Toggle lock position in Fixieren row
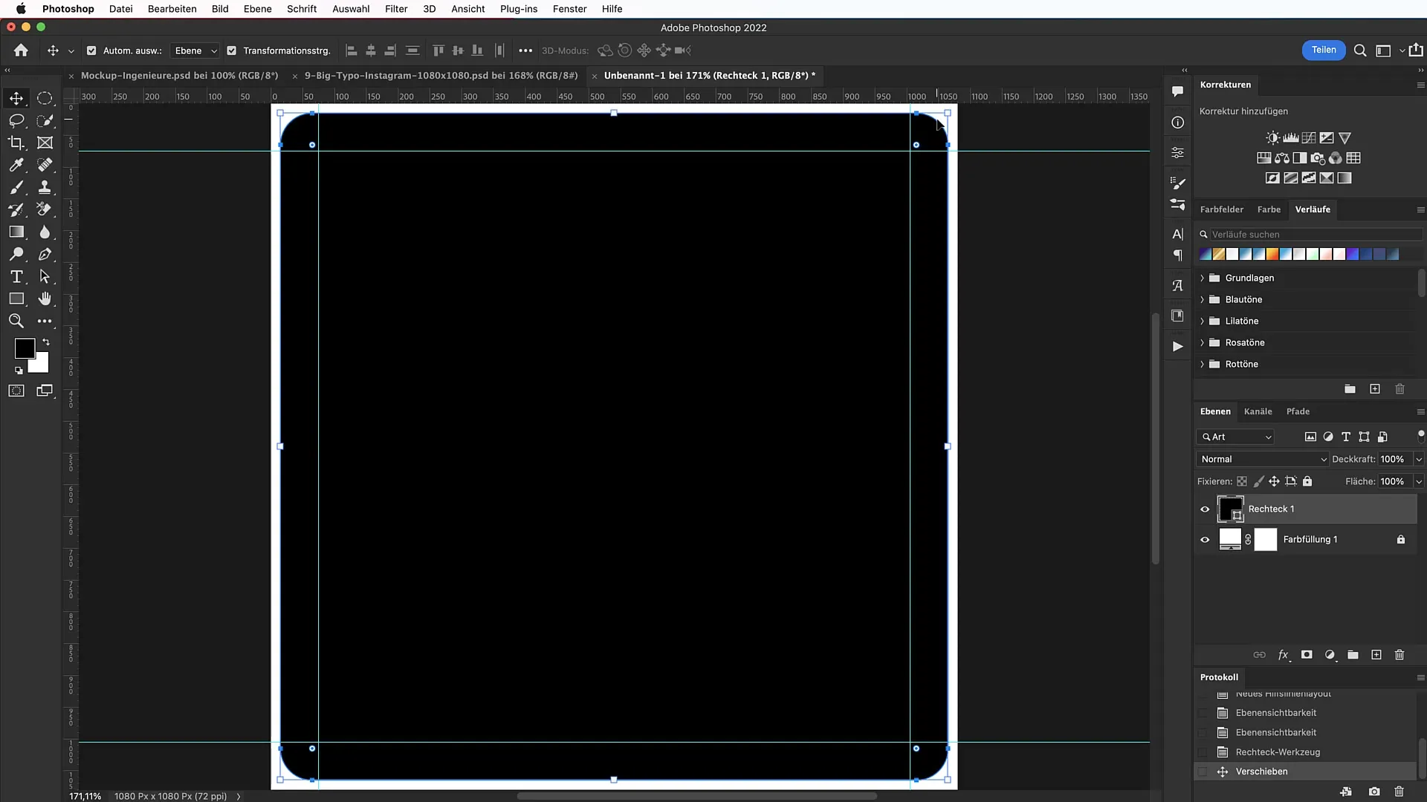 pos(1274,481)
